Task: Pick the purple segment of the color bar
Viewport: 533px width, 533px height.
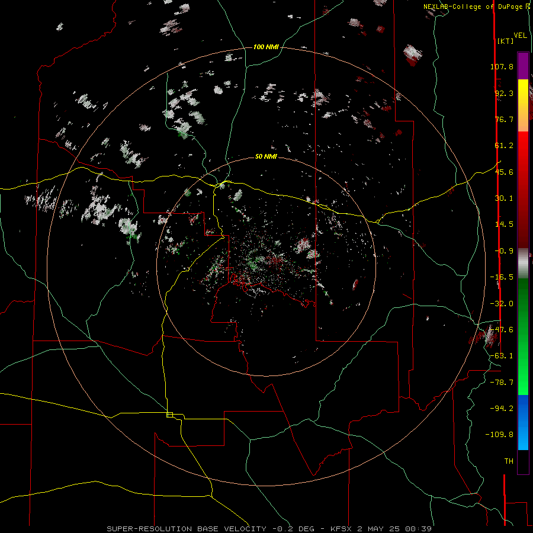Action: point(523,66)
